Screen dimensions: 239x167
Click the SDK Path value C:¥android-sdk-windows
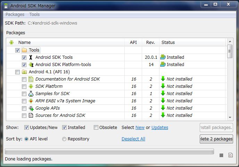pyautogui.click(x=52, y=23)
